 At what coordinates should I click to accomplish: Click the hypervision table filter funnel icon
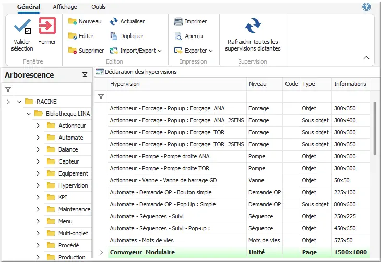(101, 97)
